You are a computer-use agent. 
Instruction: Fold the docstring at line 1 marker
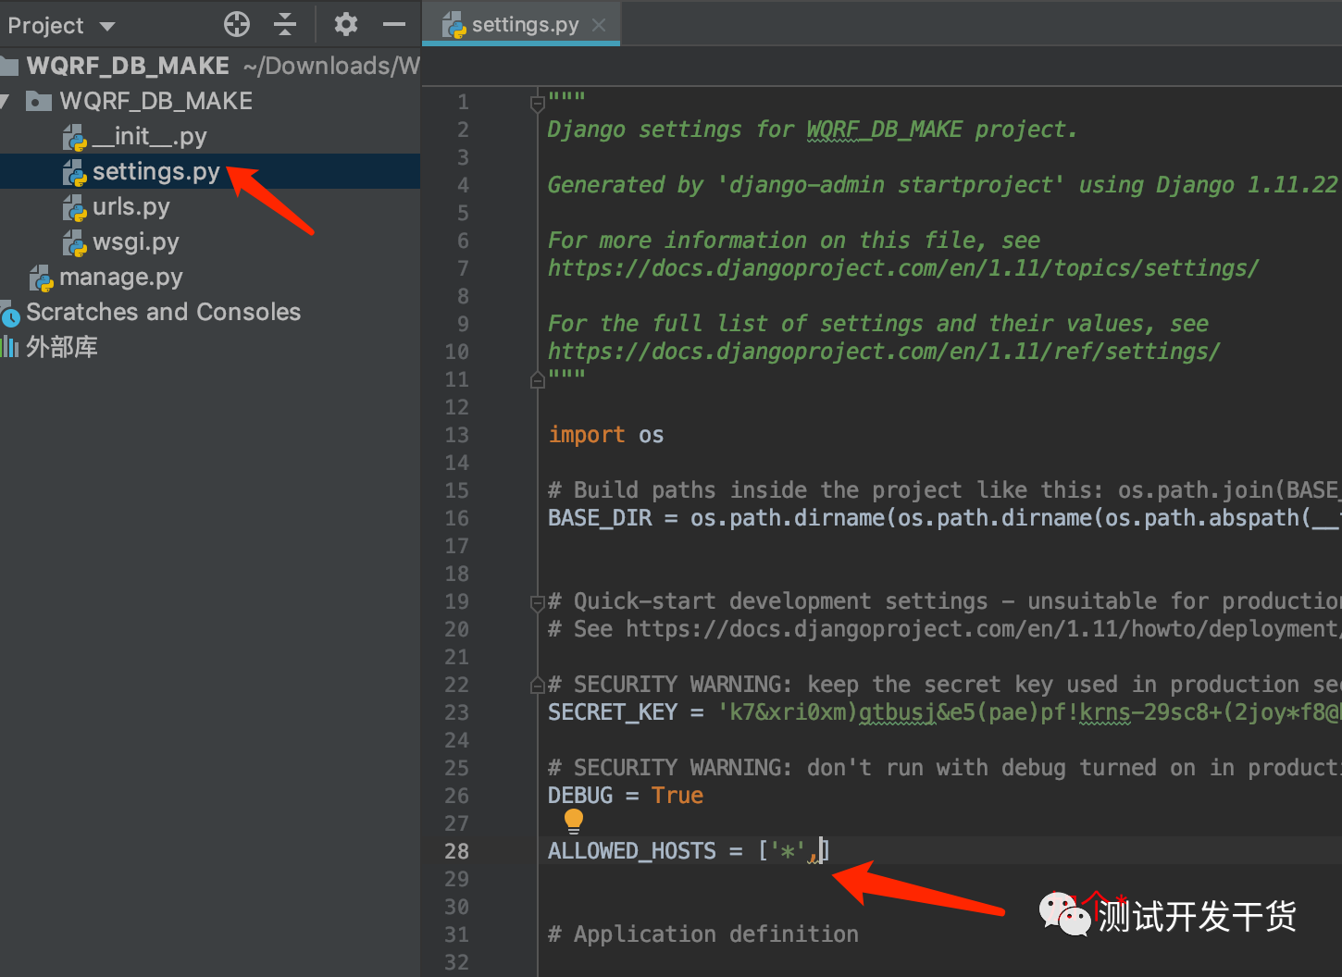click(538, 103)
